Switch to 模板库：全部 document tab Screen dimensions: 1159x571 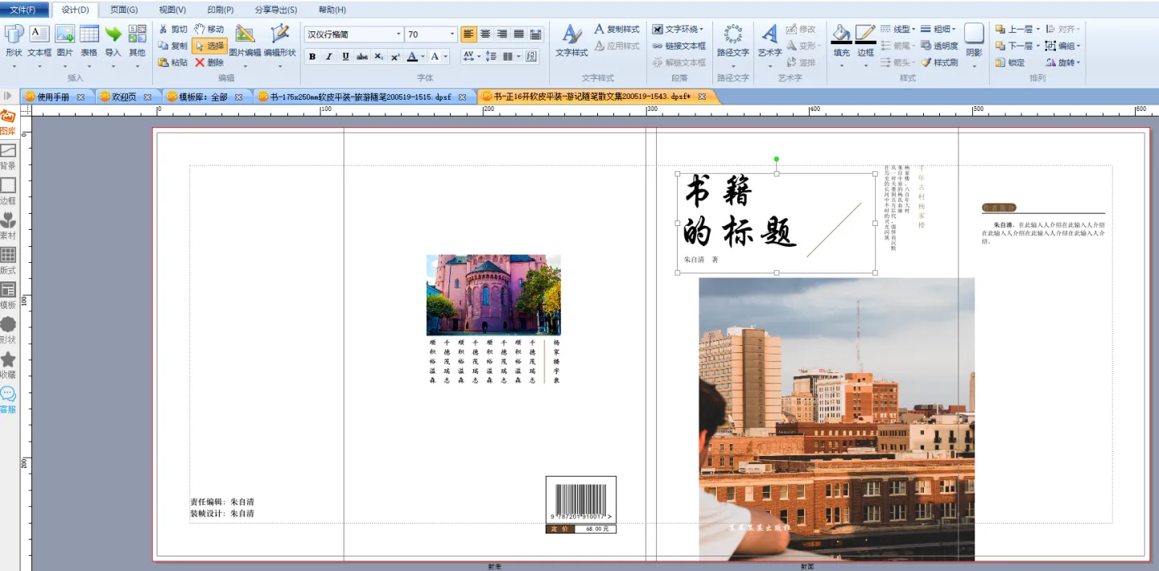coord(203,97)
